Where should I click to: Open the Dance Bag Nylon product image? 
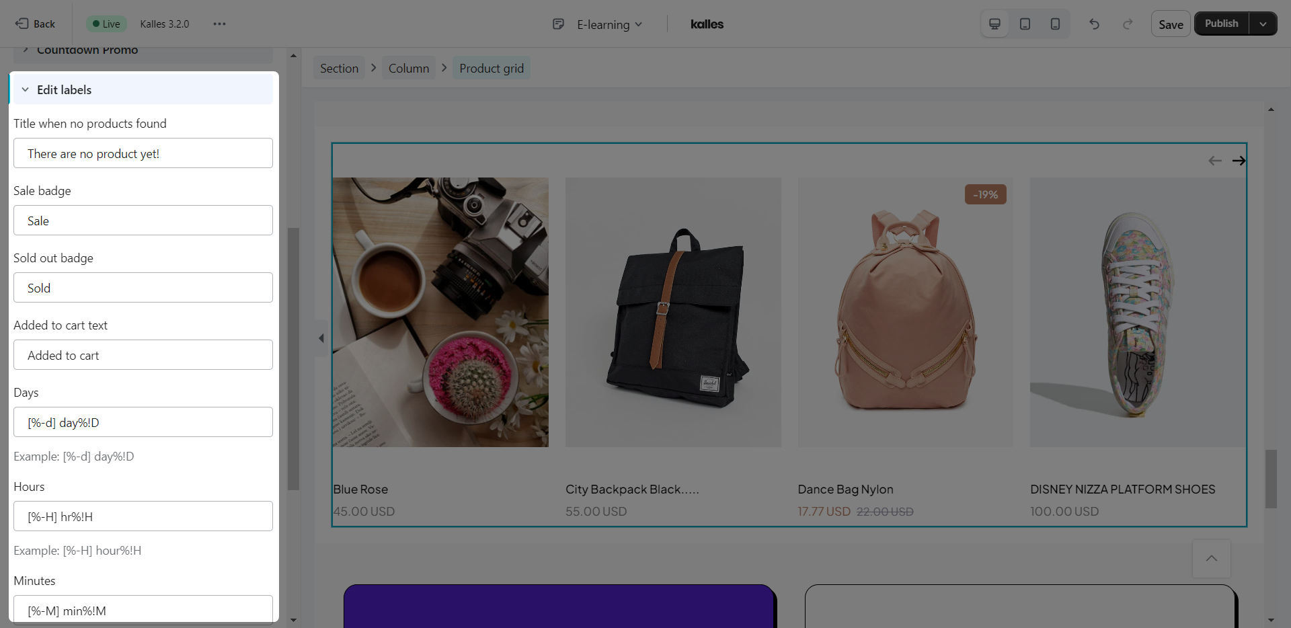point(905,313)
